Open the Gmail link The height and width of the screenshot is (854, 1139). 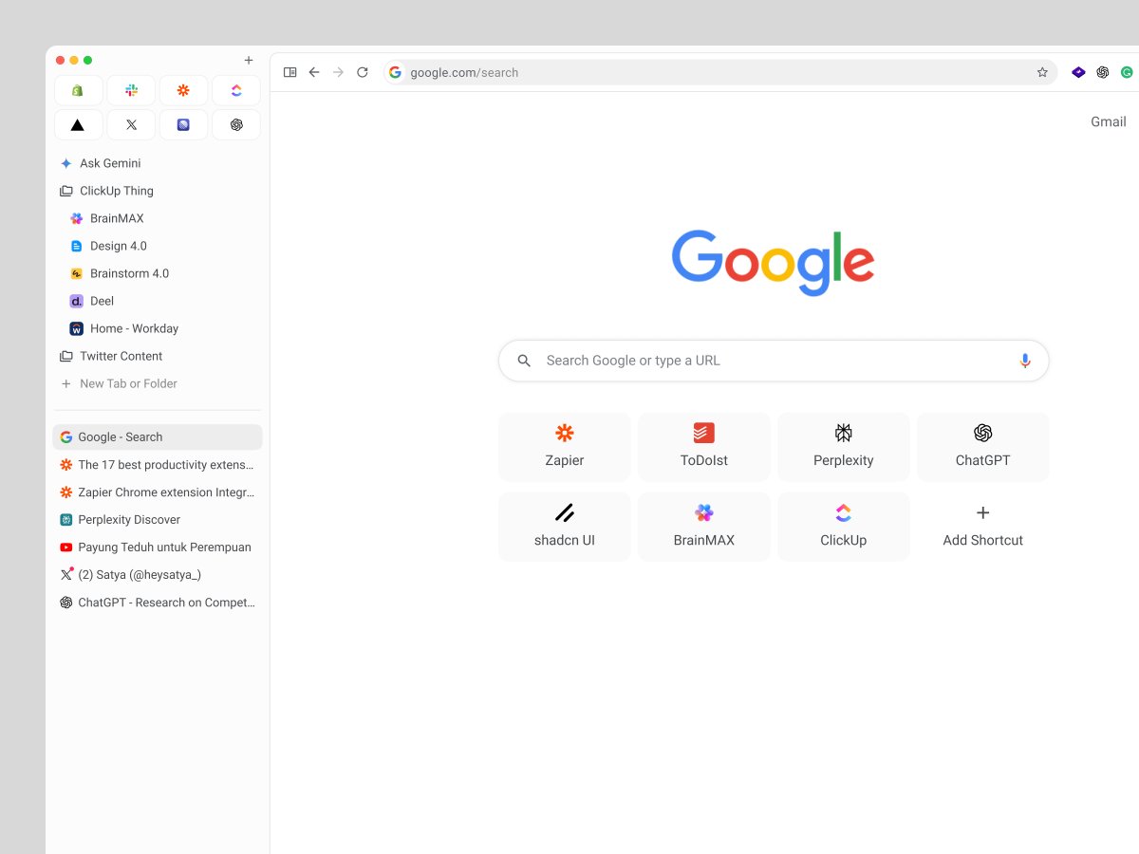1109,121
